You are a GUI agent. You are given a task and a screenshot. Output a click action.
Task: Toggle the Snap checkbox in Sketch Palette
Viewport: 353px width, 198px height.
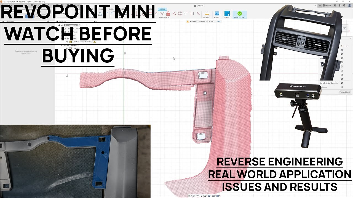pyautogui.click(x=342, y=58)
